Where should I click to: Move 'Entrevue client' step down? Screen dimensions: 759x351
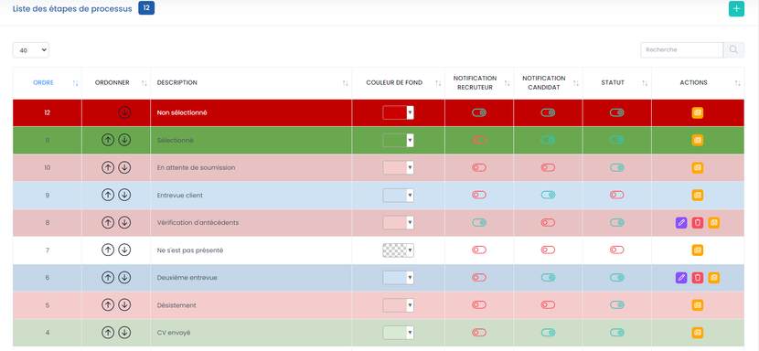(x=125, y=195)
